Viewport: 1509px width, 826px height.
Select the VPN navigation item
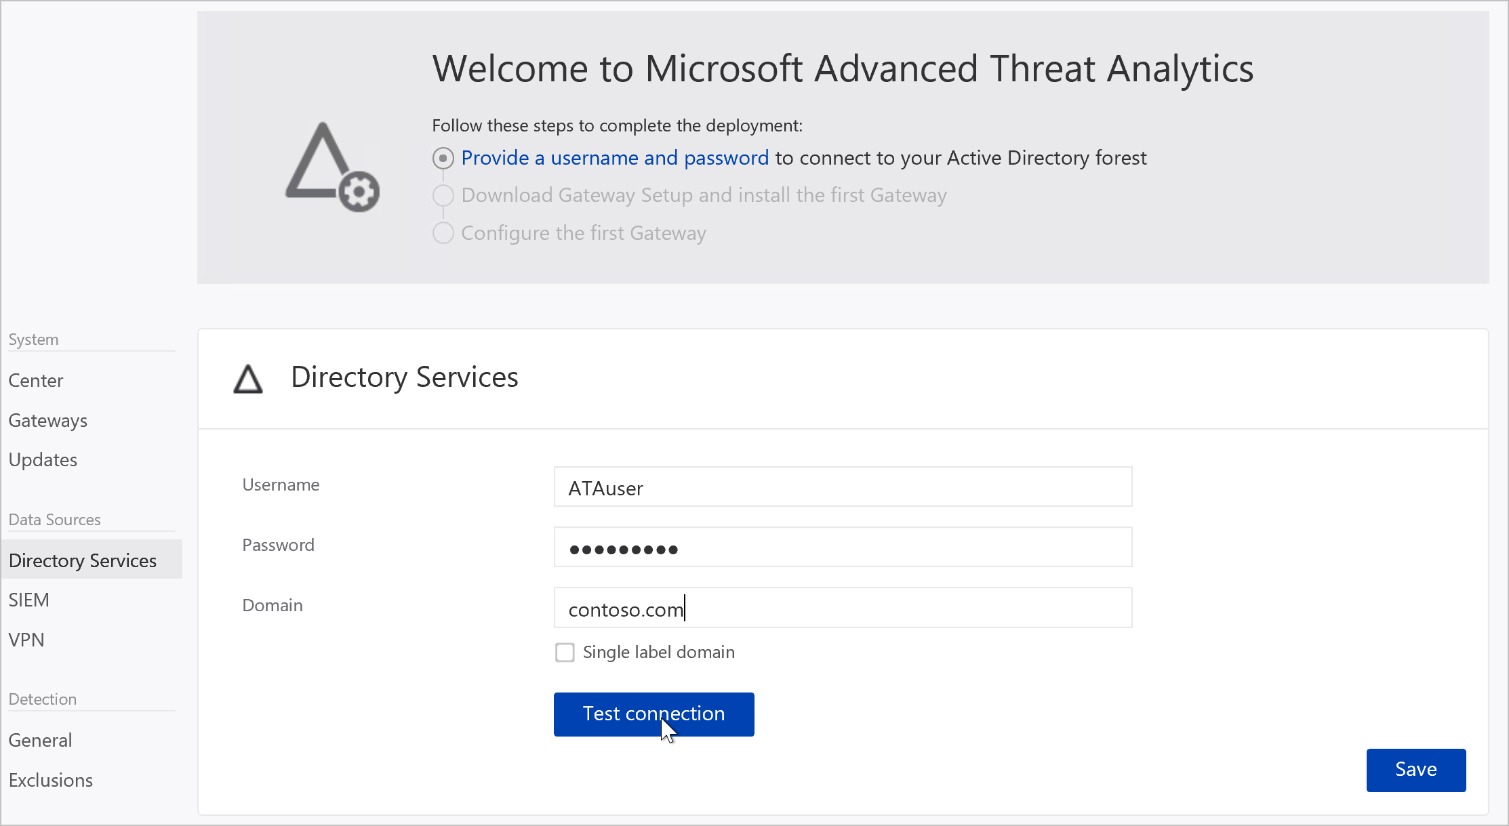[x=26, y=640]
